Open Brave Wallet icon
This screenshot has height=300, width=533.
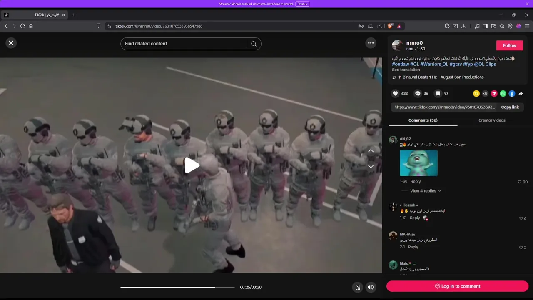pyautogui.click(x=493, y=26)
